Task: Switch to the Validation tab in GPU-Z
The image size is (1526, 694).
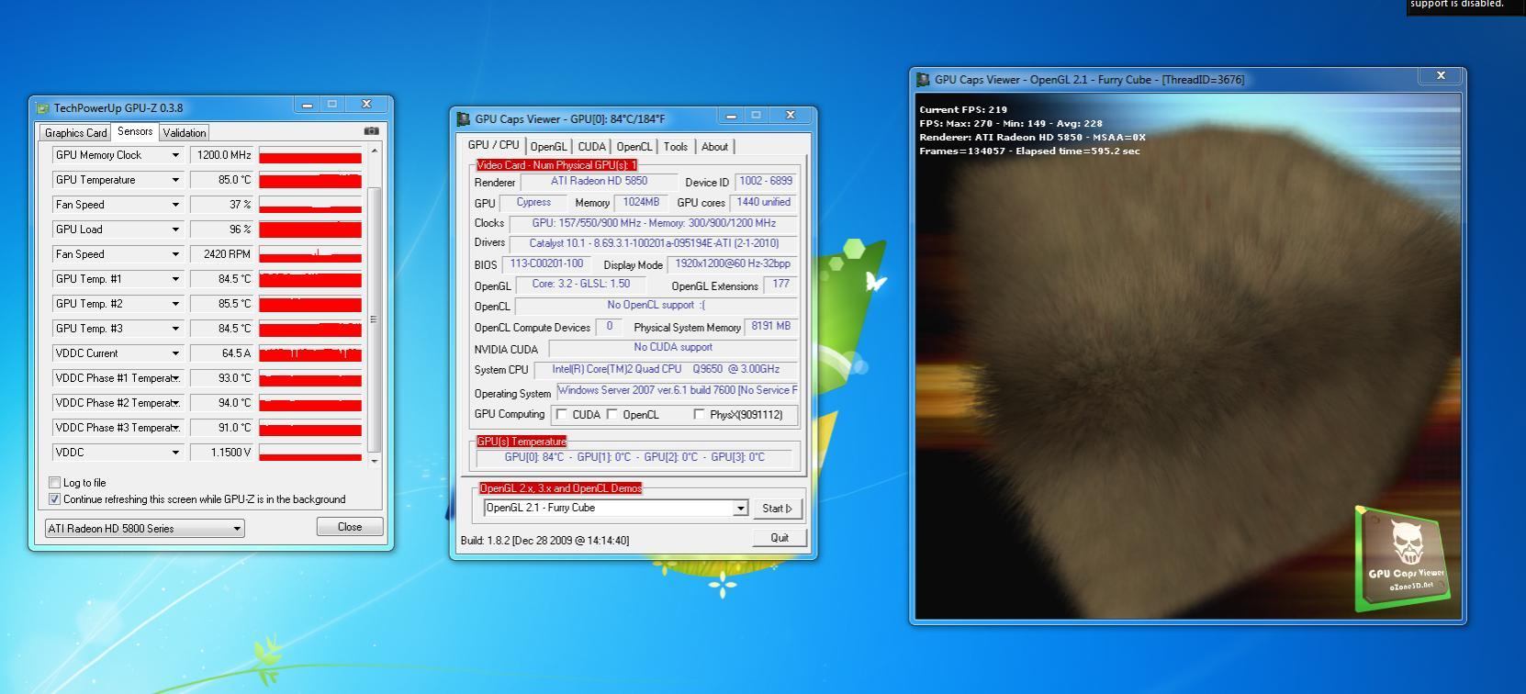Action: 185,133
